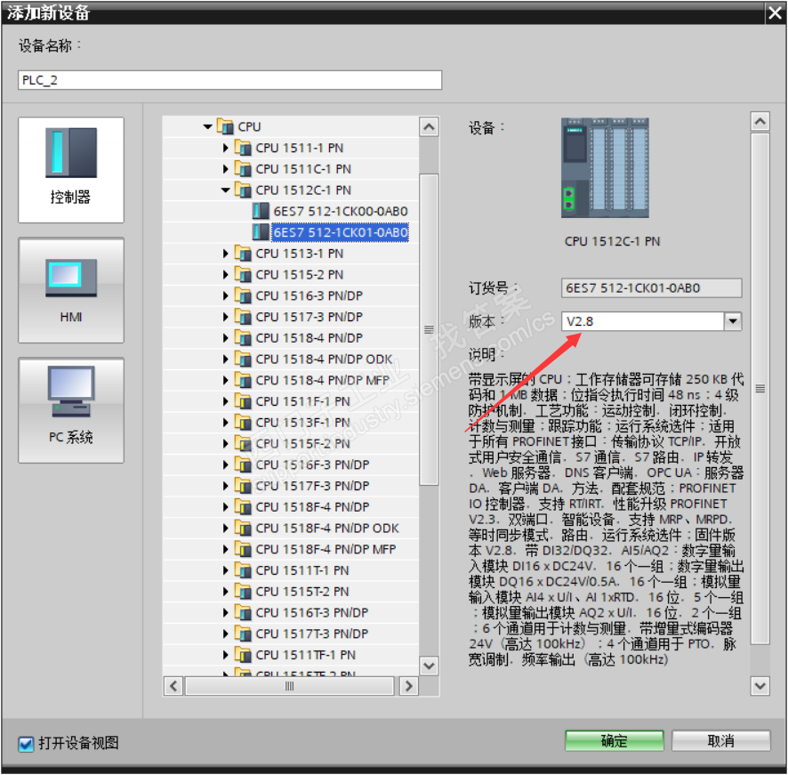Click the CPU 1512C-1 PN device preview image
The height and width of the screenshot is (775, 788).
[605, 168]
